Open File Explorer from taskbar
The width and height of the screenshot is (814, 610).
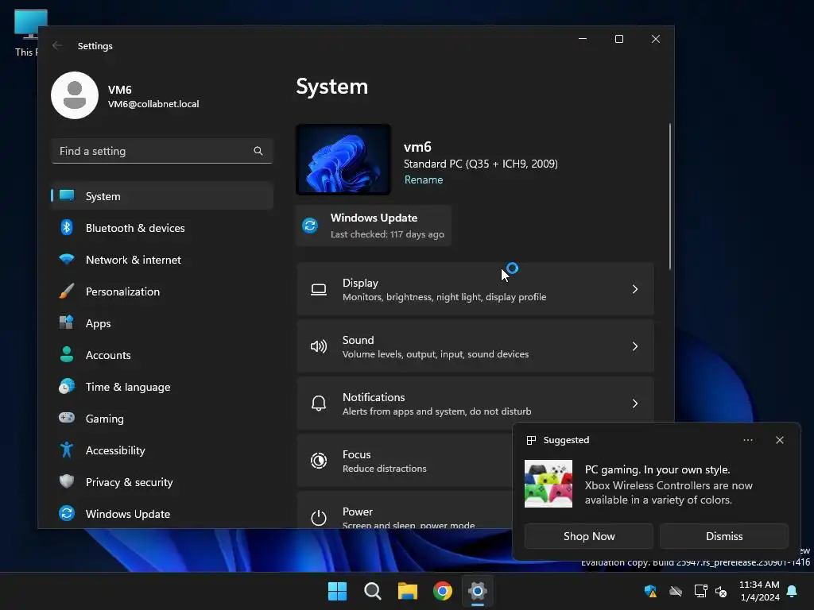[408, 591]
